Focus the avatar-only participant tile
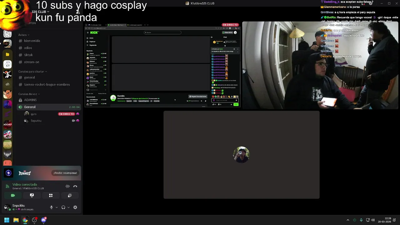 [x=242, y=155]
